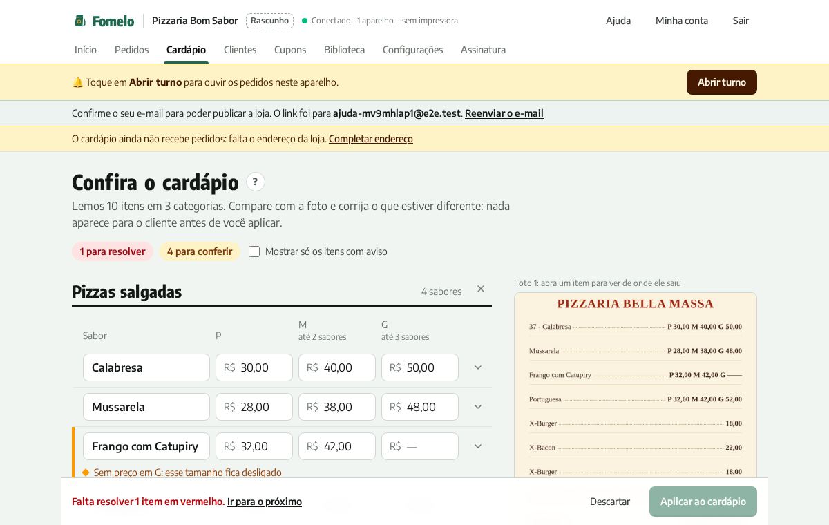This screenshot has height=525, width=829.
Task: Click Aplicar ao cardápio button
Action: (703, 502)
